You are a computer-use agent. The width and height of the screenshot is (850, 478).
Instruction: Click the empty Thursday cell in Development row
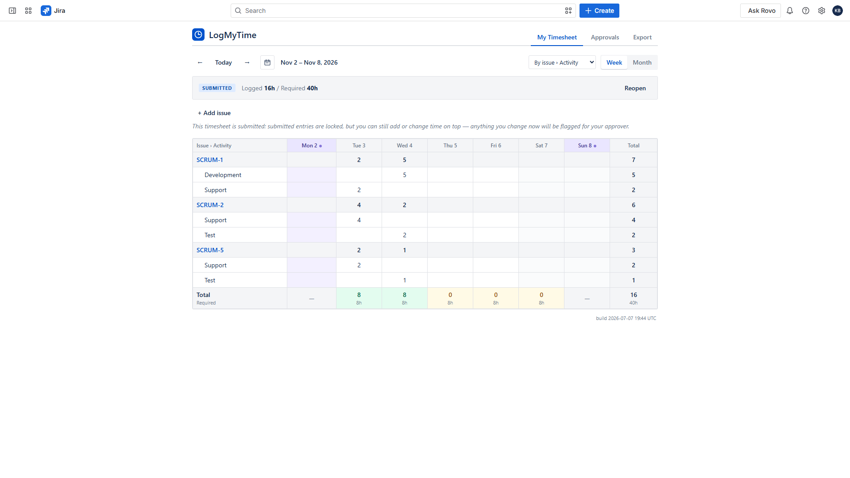[x=450, y=175]
